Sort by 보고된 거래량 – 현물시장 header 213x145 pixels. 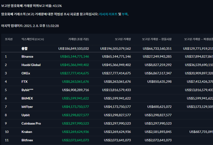[157, 39]
